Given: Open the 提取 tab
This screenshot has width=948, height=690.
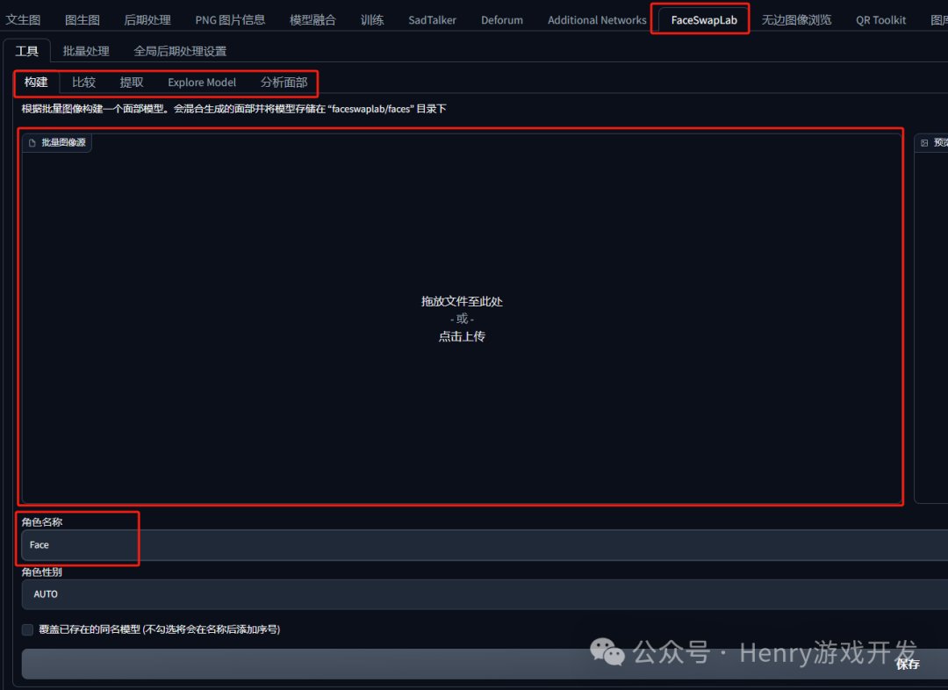Looking at the screenshot, I should 131,83.
